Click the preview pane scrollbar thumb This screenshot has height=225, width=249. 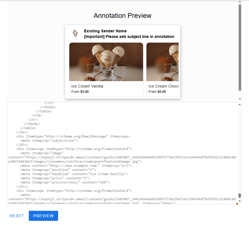click(x=240, y=47)
